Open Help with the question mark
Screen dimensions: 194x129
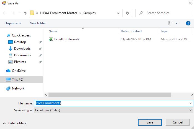coord(188,23)
